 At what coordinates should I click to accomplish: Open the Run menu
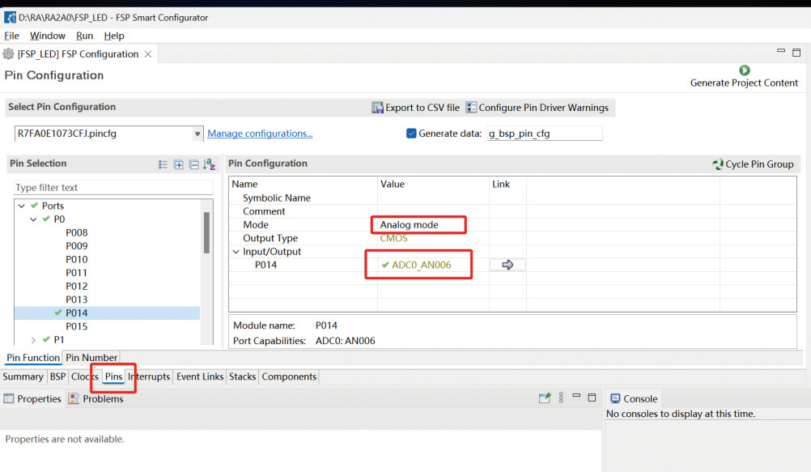pos(84,36)
